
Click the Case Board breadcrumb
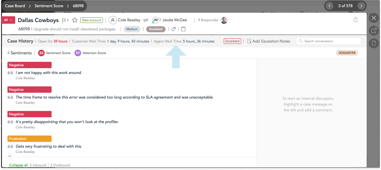coord(15,6)
